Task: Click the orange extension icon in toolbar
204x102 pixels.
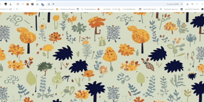Action: coord(28,4)
